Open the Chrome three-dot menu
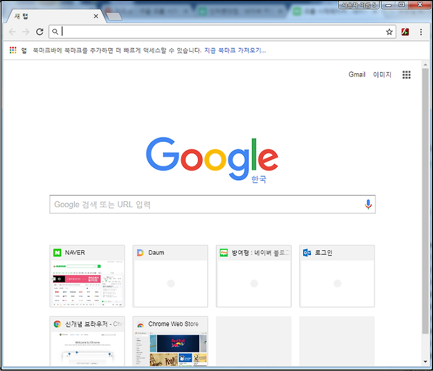Screen dimensions: 433x371 [421, 32]
